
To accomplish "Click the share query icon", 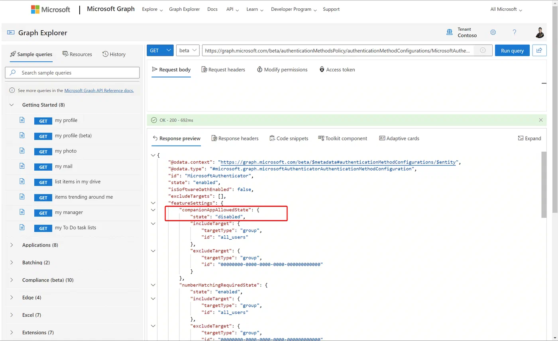I will (539, 50).
